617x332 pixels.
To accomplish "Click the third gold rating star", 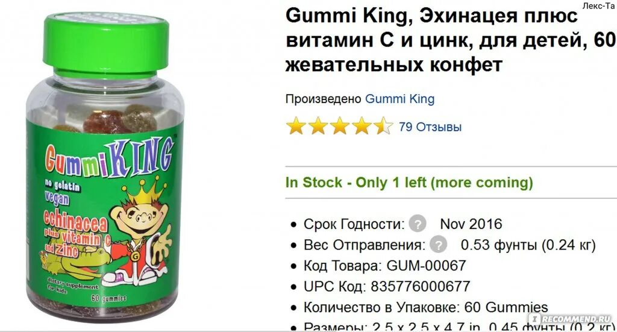I will (340, 127).
